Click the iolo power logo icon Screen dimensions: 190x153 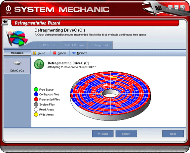point(8,9)
